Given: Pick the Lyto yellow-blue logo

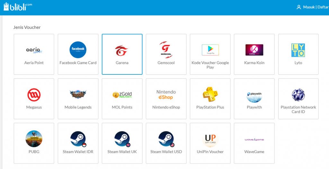Looking at the screenshot, I should tap(298, 50).
